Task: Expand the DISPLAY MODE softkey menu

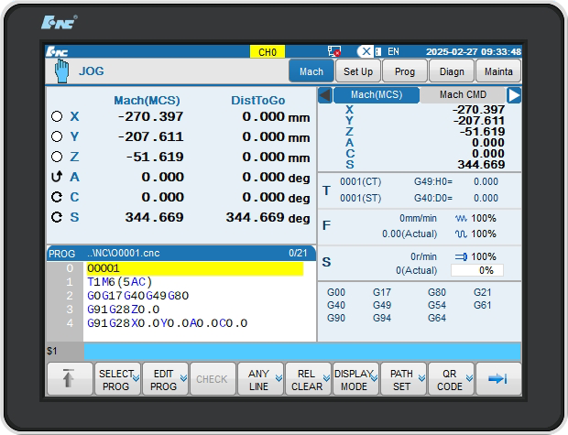Action: [354, 379]
